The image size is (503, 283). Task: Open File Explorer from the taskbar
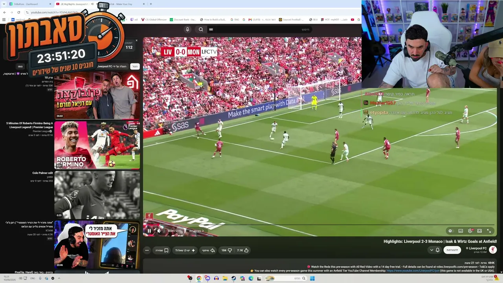click(225, 278)
